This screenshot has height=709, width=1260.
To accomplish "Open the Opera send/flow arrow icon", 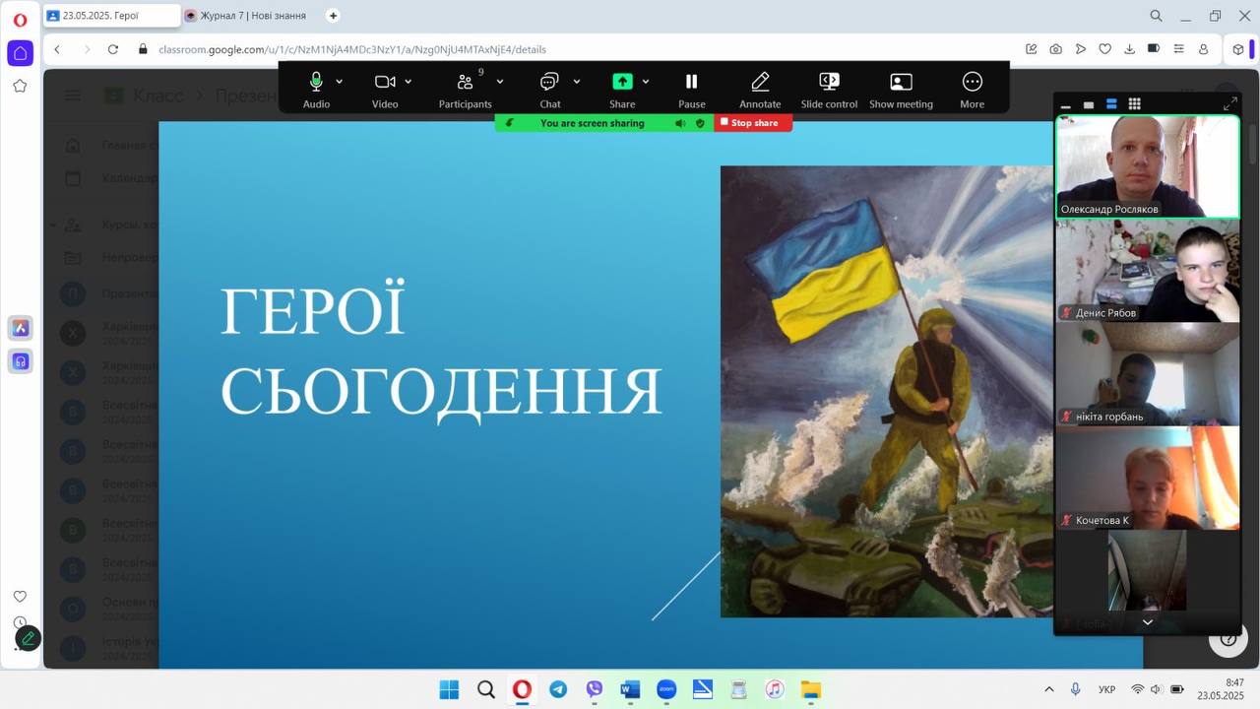I will 1080,49.
